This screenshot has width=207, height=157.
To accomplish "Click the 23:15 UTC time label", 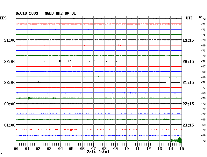I will [188, 125].
